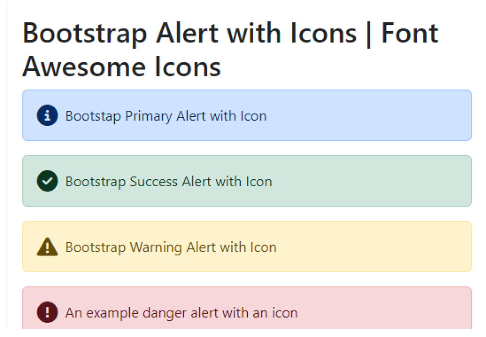Select "An example danger alert with an icon" text
Viewport: 486px width, 337px height.
pyautogui.click(x=181, y=313)
